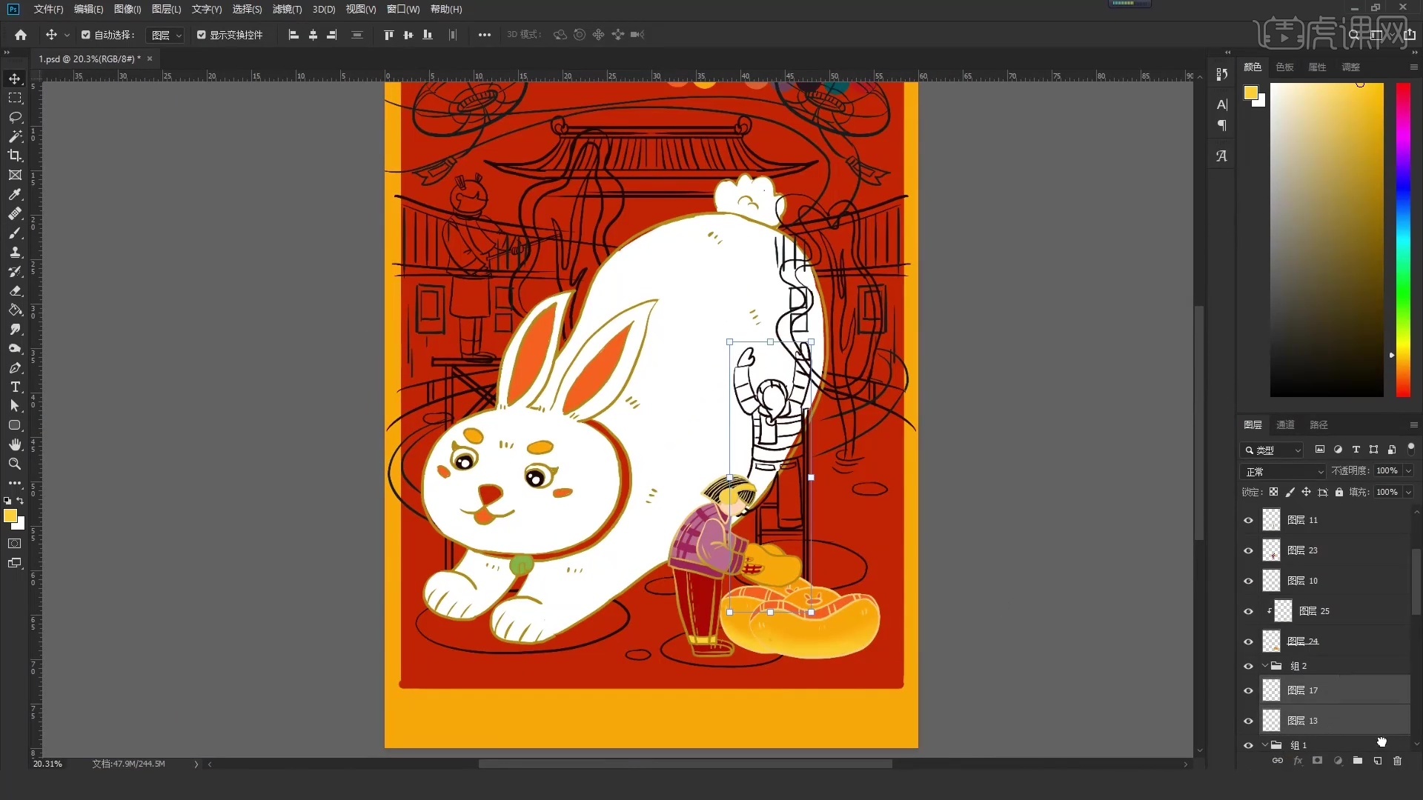Select the Clone Stamp tool
The height and width of the screenshot is (800, 1423).
pyautogui.click(x=15, y=252)
